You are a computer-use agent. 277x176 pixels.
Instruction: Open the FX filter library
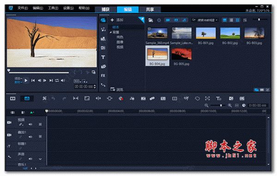tap(103, 76)
